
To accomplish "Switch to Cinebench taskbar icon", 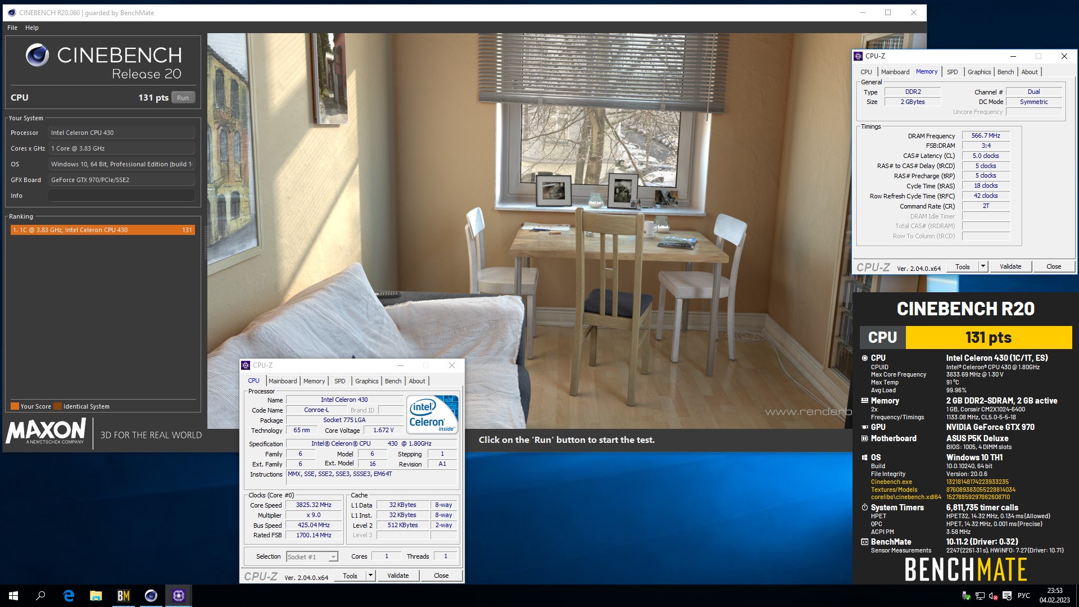I will point(151,596).
